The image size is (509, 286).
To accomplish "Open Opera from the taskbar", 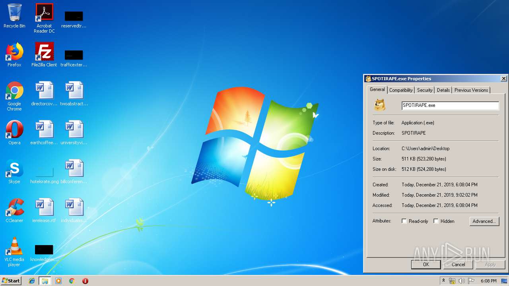I will pyautogui.click(x=85, y=281).
